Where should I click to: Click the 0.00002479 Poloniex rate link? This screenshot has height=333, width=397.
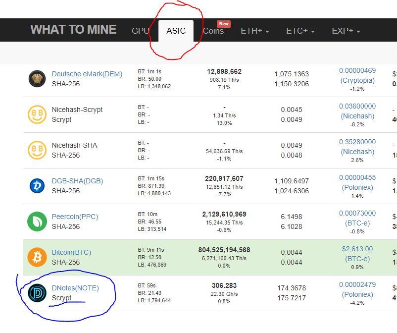pos(357,290)
